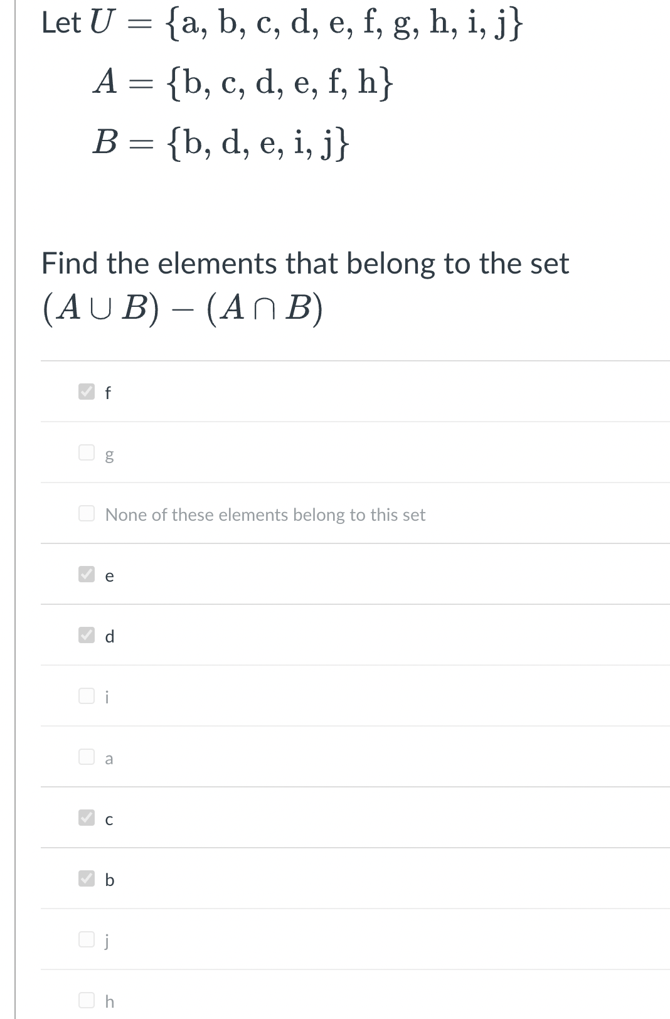Check the box next to h
Screen dimensions: 670x1019
87,1000
